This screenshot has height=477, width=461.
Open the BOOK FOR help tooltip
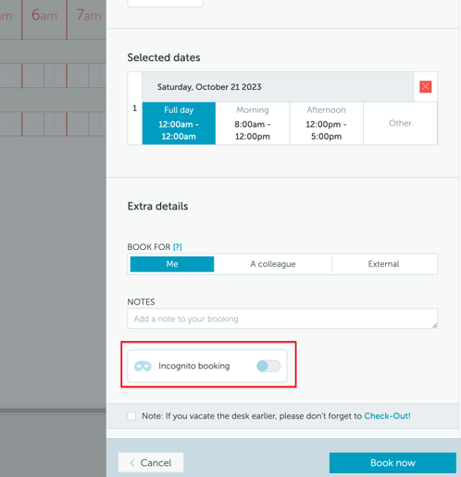tap(178, 247)
